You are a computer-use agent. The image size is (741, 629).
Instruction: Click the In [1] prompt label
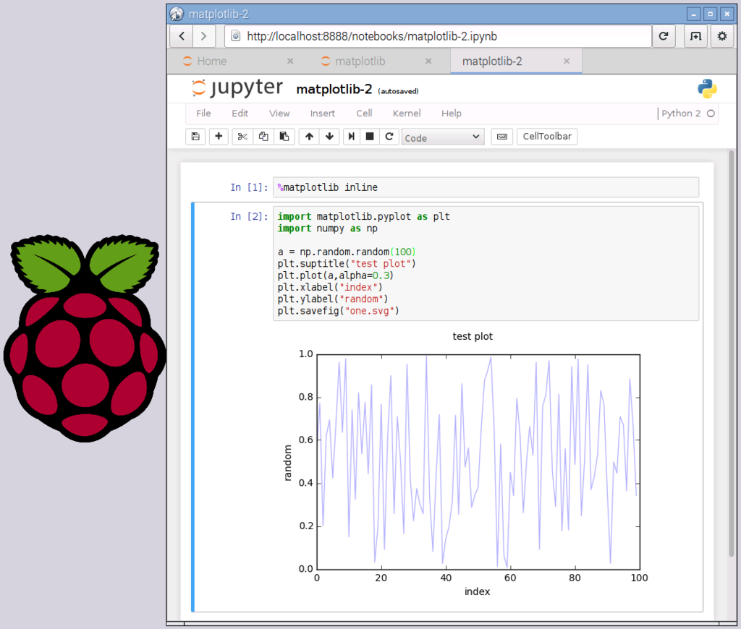click(249, 187)
